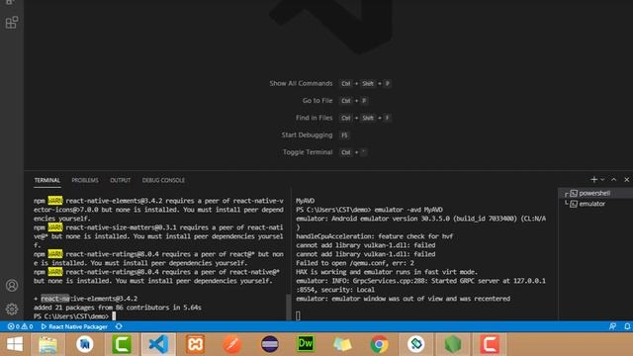Screen dimensions: 633x356
Task: Switch to the PROBLEMS tab
Action: (85, 180)
